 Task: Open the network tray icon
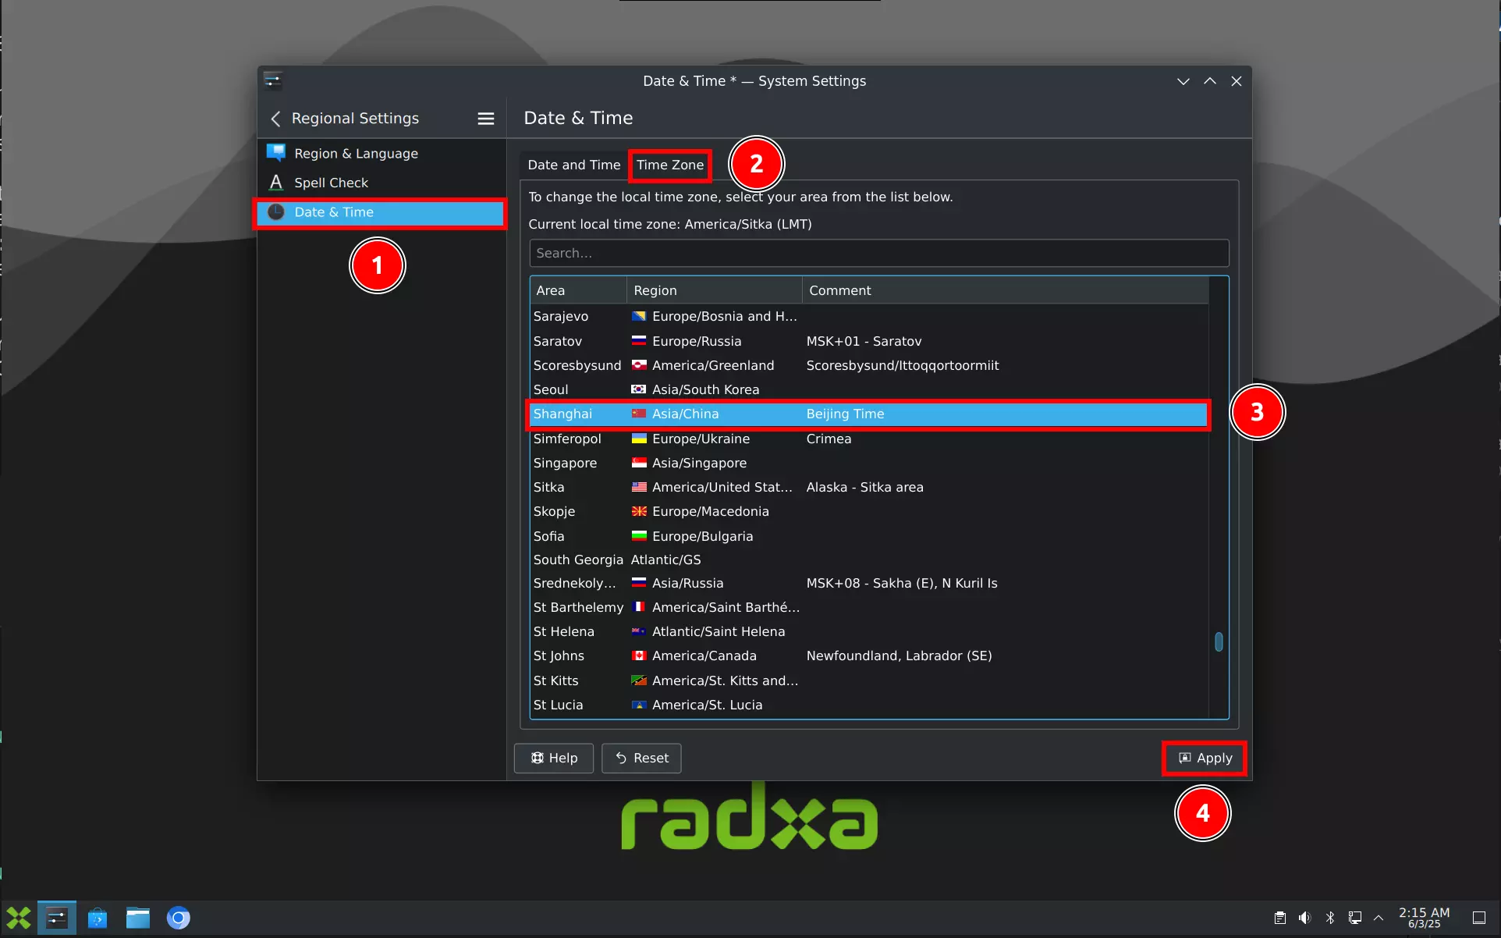coord(1355,918)
